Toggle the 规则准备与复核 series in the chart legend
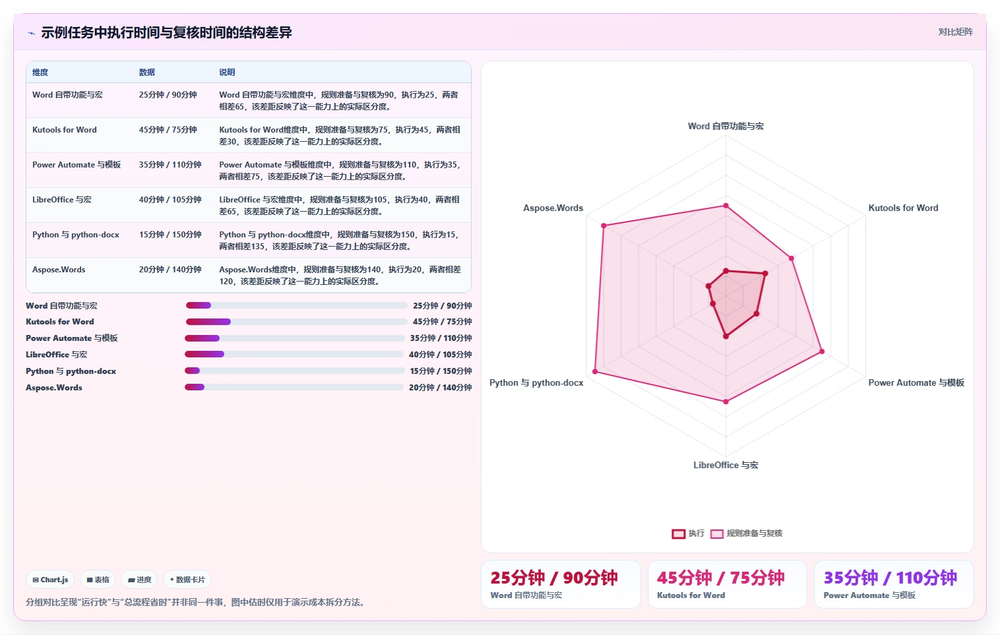Image resolution: width=1000 pixels, height=635 pixels. point(746,533)
